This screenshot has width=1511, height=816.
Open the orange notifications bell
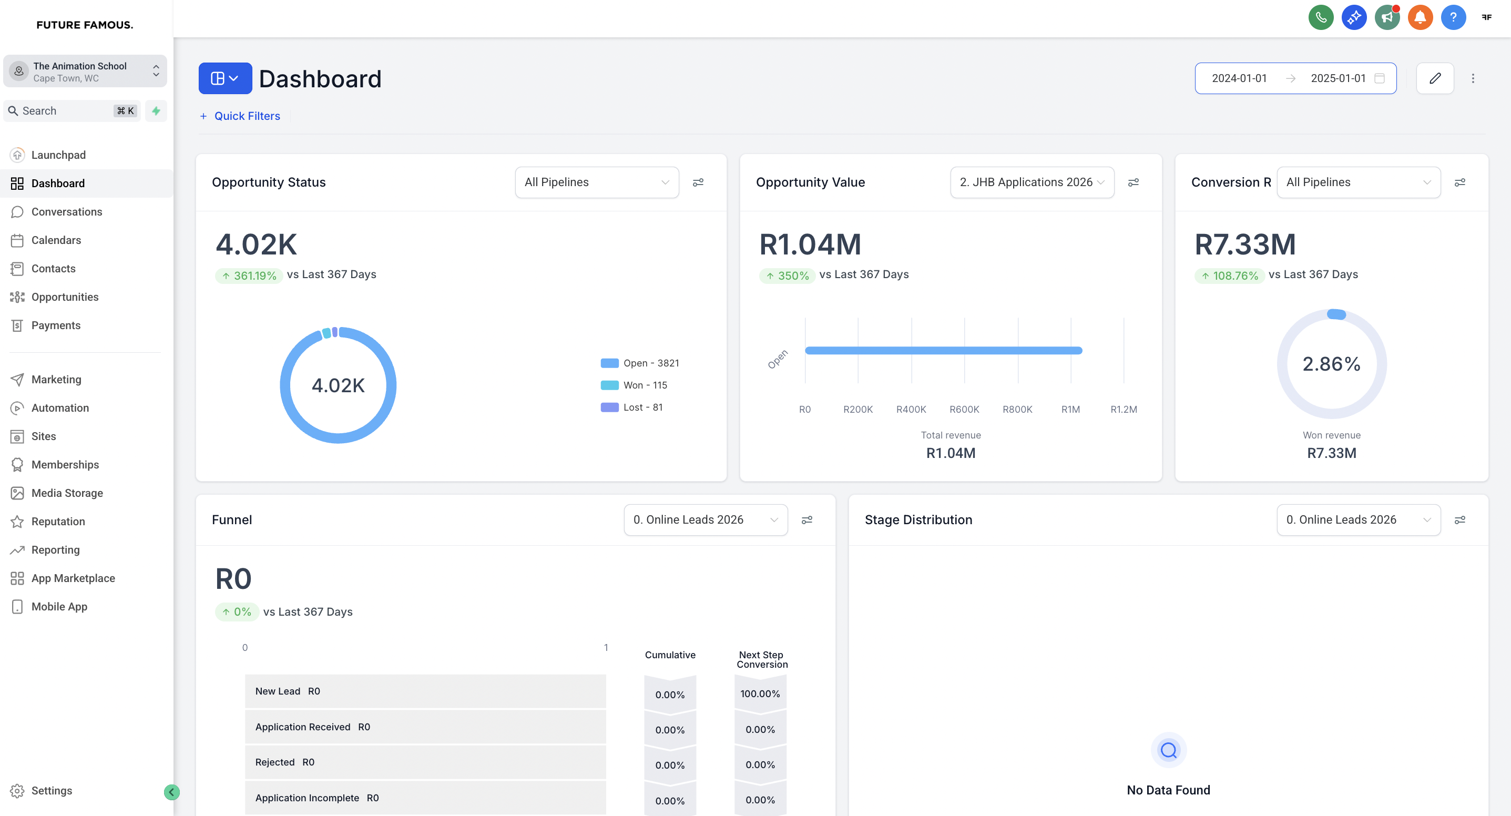[1420, 17]
